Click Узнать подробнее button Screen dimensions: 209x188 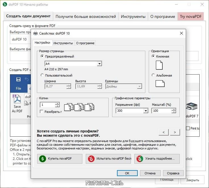(157, 159)
